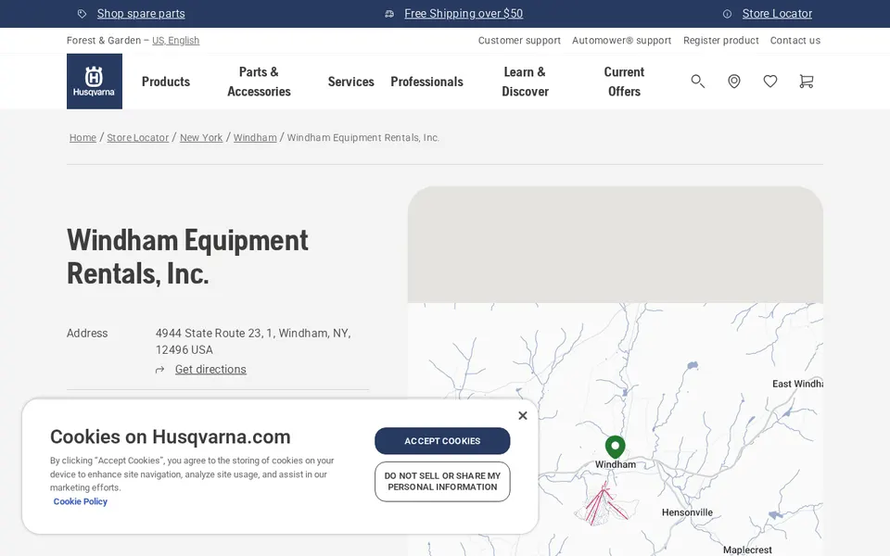The width and height of the screenshot is (890, 556).
Task: Open Automower support link
Action: (621, 40)
